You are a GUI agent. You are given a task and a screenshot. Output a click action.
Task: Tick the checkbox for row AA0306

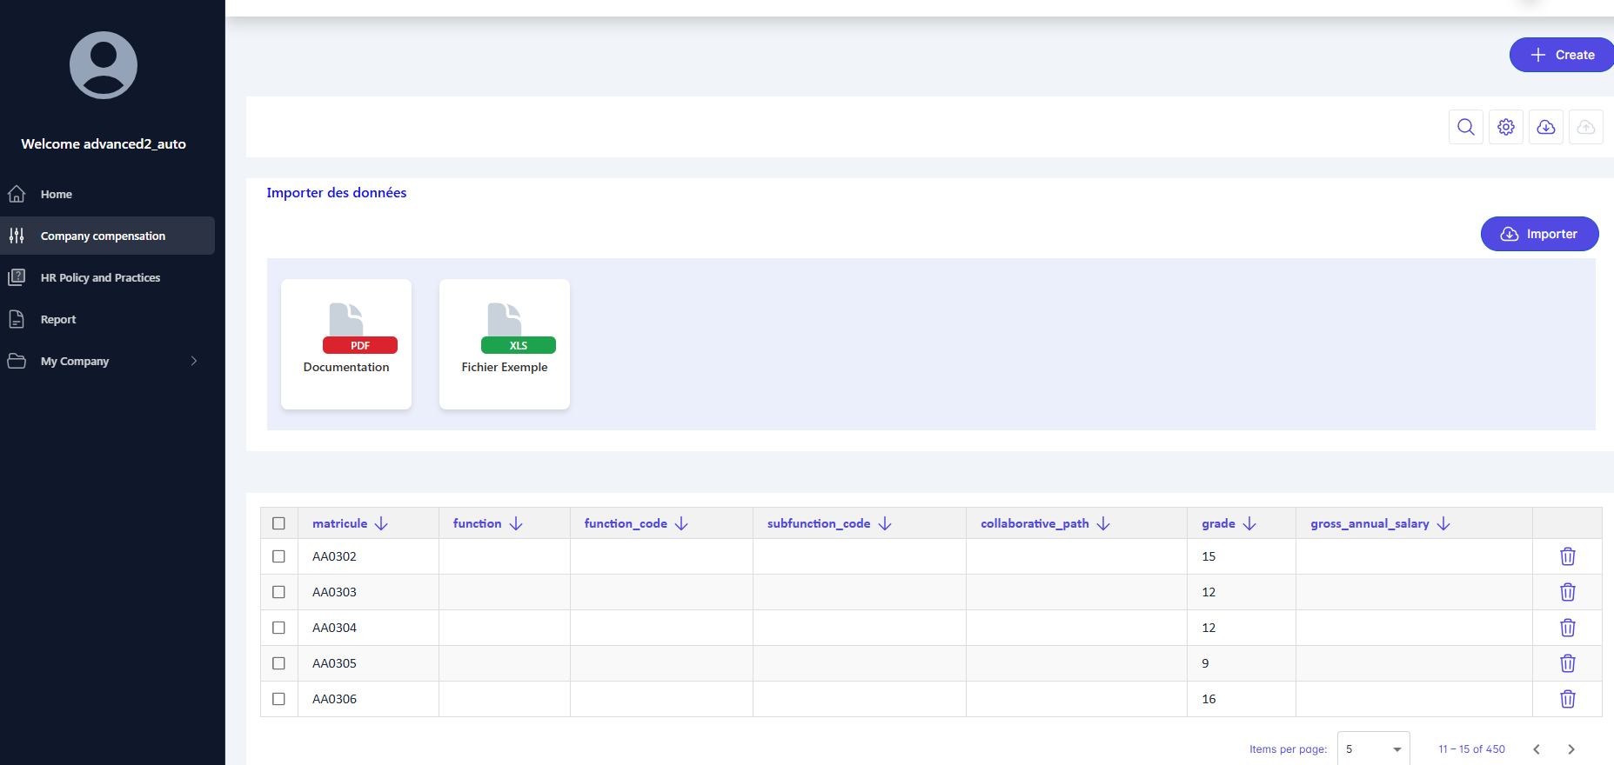point(278,699)
